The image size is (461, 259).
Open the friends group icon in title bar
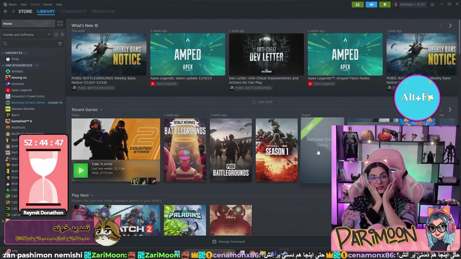click(358, 4)
